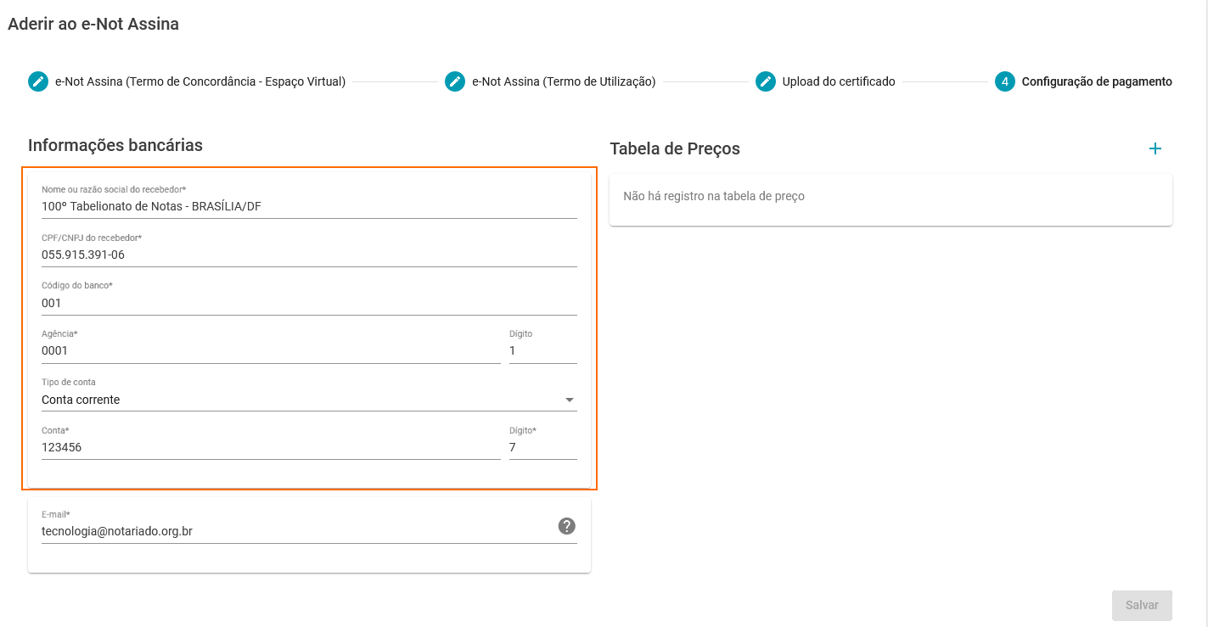Viewport: 1208px width, 627px height.
Task: Add a new price table entry with plus icon
Action: [1155, 148]
